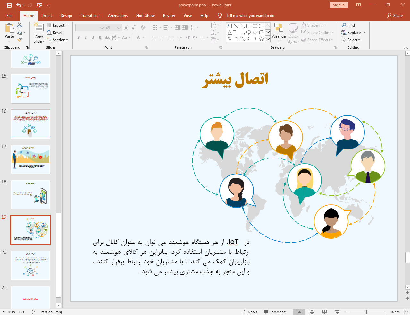Click the Find magnifier icon

pyautogui.click(x=344, y=25)
